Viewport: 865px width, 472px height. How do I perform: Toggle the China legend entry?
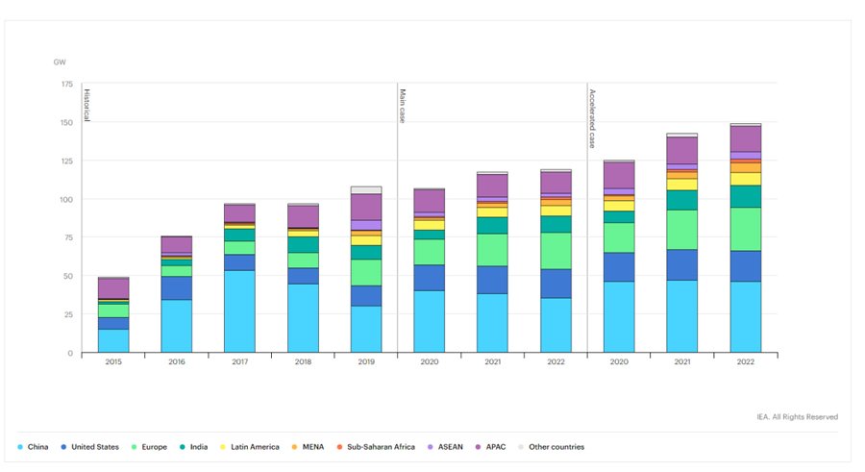click(33, 447)
